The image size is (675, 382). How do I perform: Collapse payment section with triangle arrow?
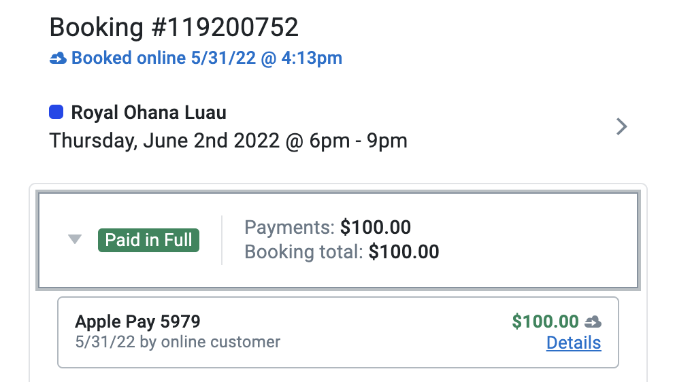click(75, 239)
